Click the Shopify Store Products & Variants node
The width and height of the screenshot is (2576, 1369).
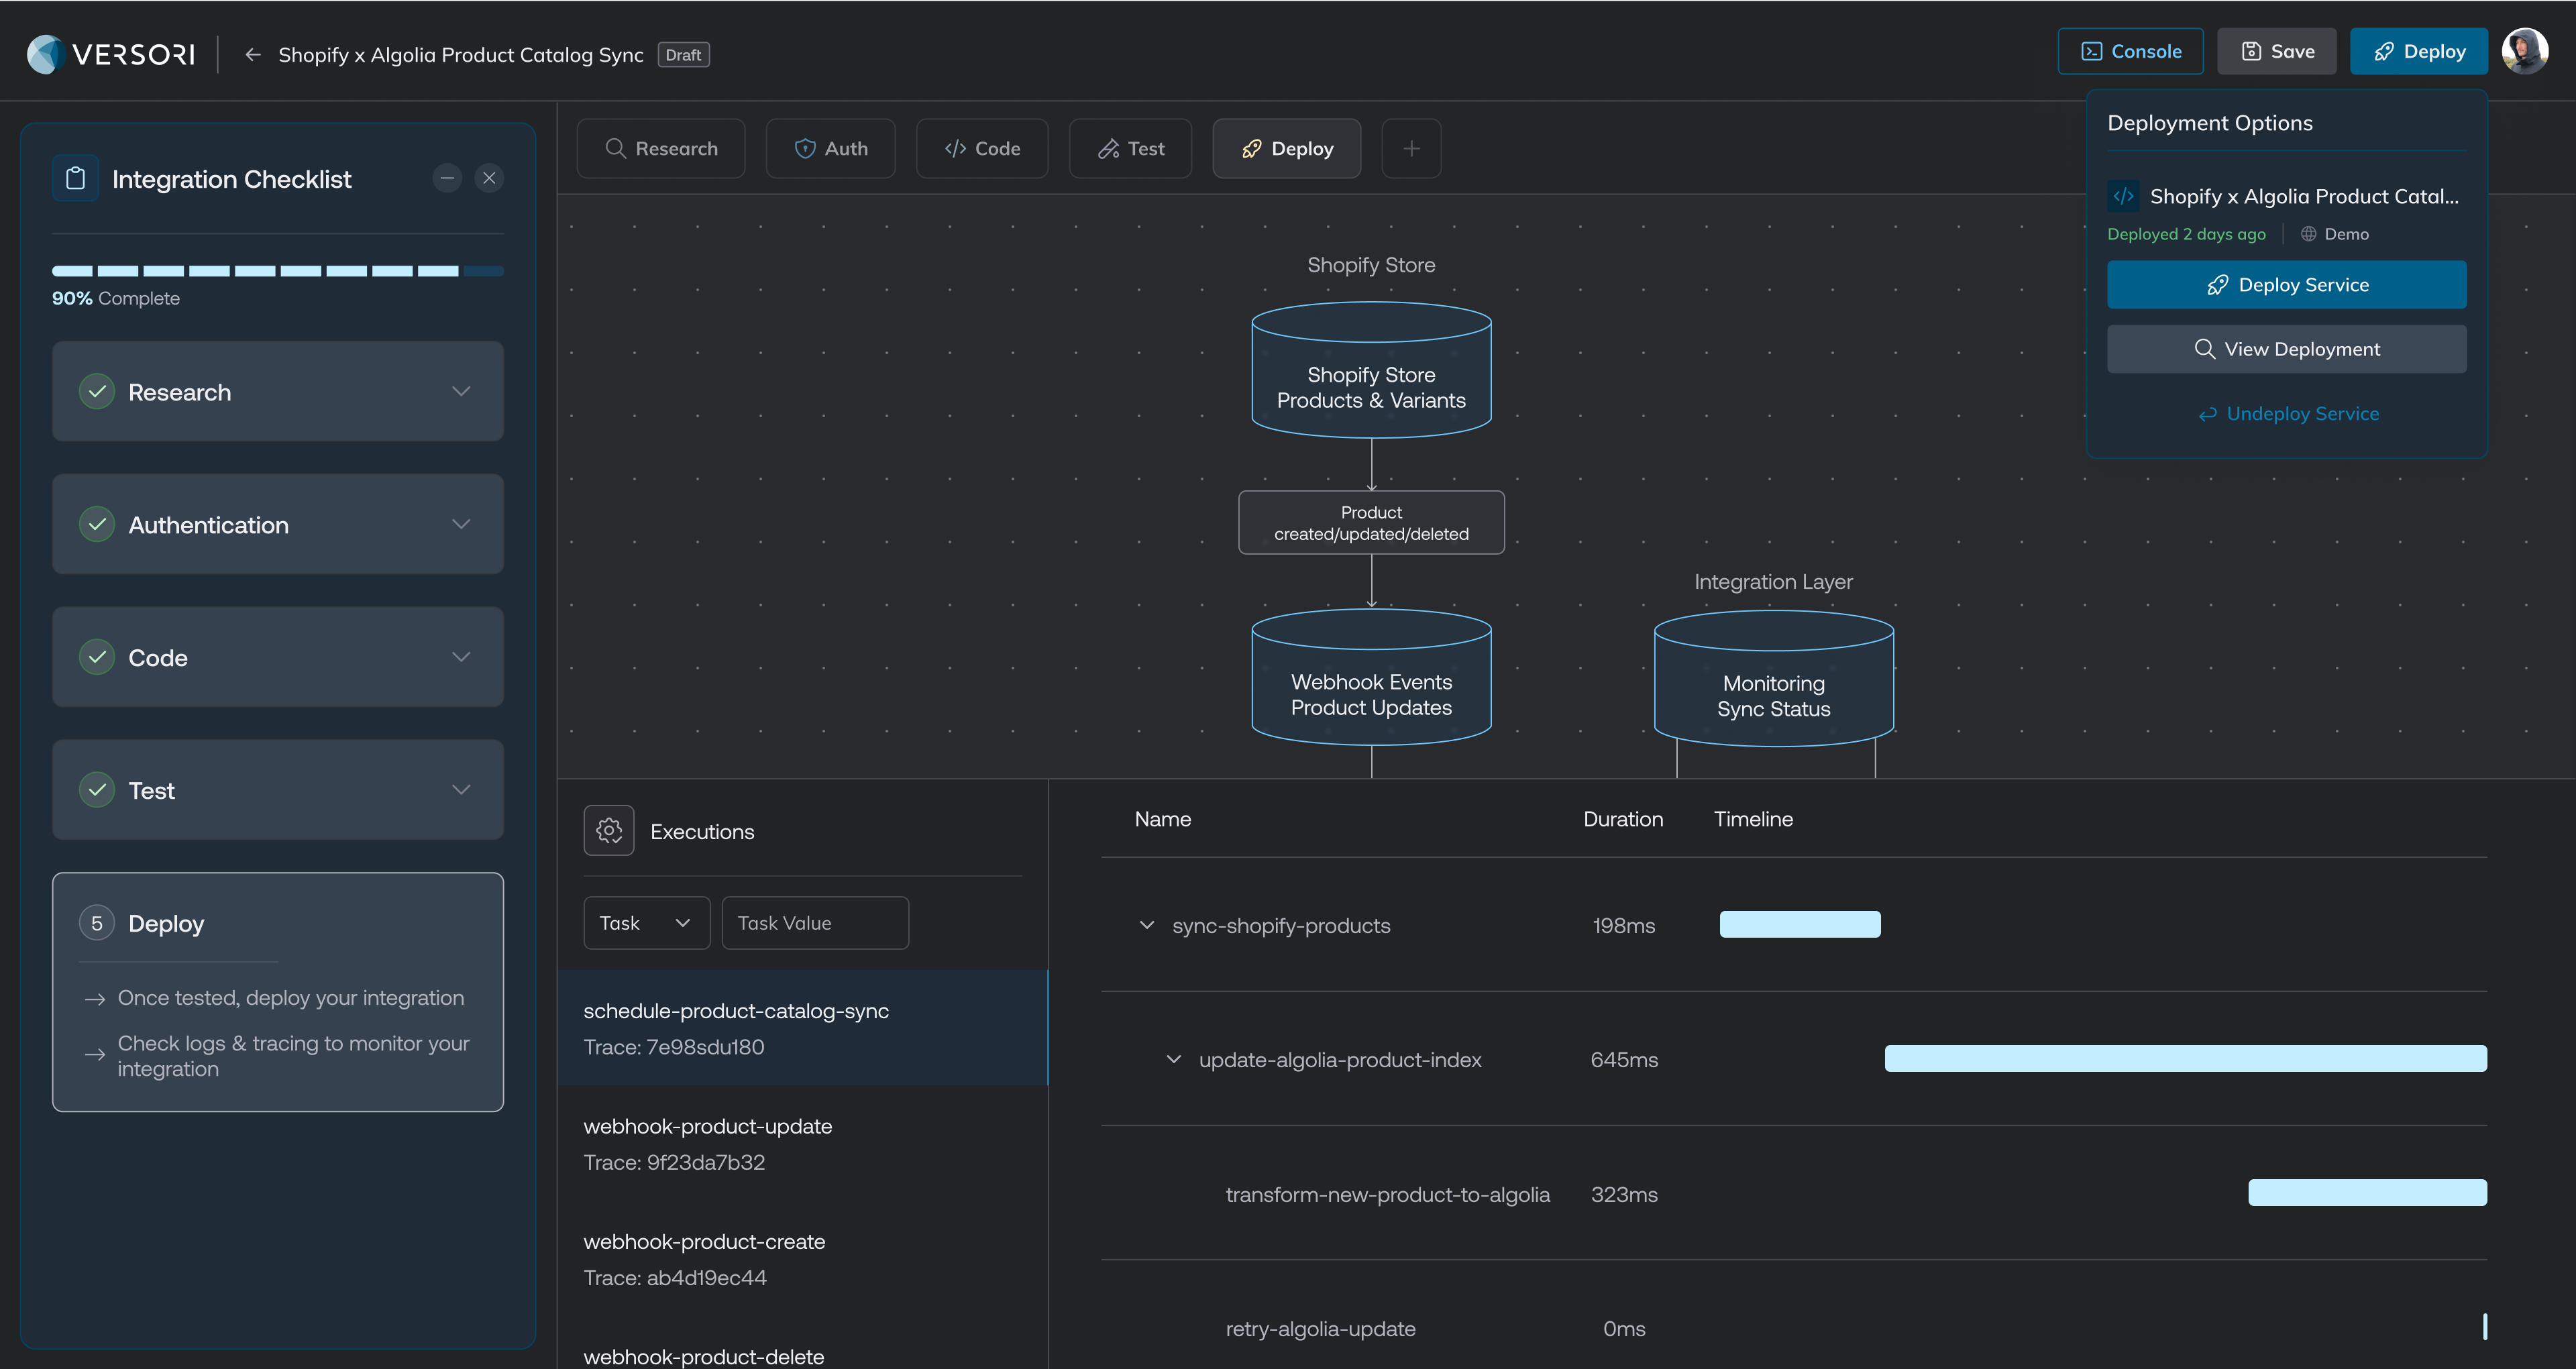1371,369
